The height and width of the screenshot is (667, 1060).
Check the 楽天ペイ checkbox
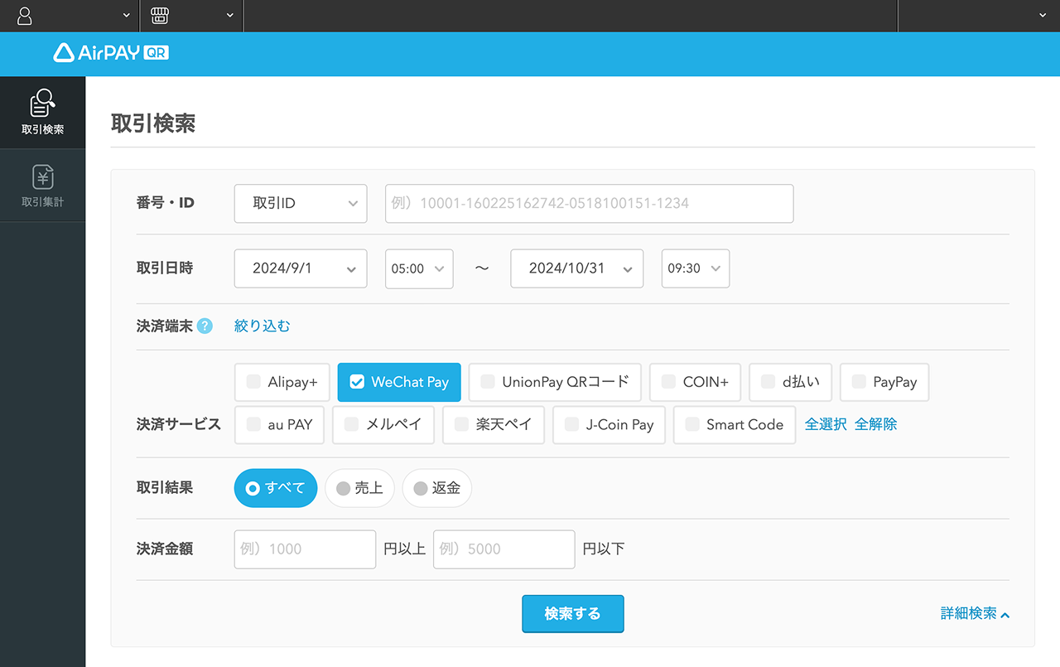tap(461, 424)
